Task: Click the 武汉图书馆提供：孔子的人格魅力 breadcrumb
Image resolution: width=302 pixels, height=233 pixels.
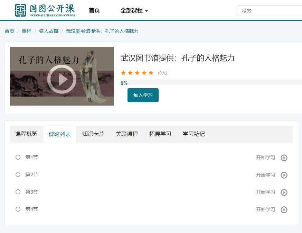Action: (102, 31)
